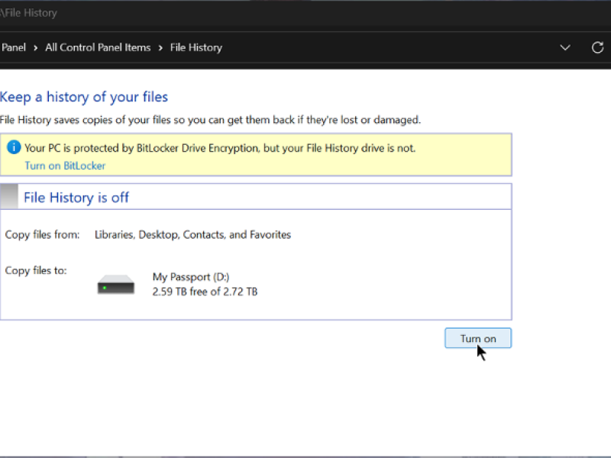Click the BitLocker Drive Encryption warning message
The height and width of the screenshot is (458, 611).
pos(220,148)
